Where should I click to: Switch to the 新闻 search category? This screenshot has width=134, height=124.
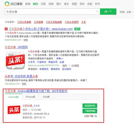pos(28,4)
